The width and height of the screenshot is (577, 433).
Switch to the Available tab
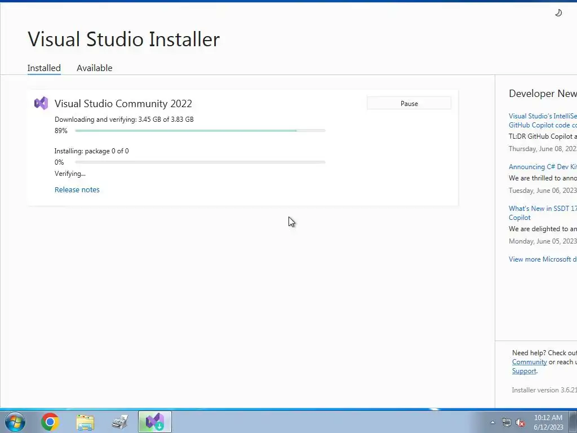95,68
